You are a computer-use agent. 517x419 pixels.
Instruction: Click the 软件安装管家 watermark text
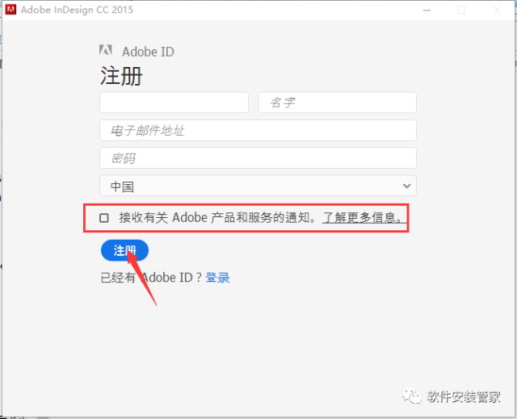(x=464, y=396)
